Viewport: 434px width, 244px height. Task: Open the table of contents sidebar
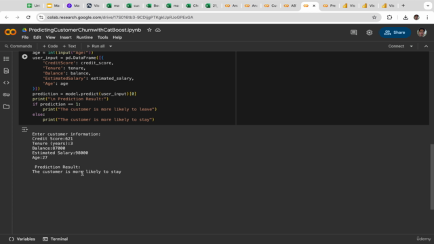pos(6,59)
